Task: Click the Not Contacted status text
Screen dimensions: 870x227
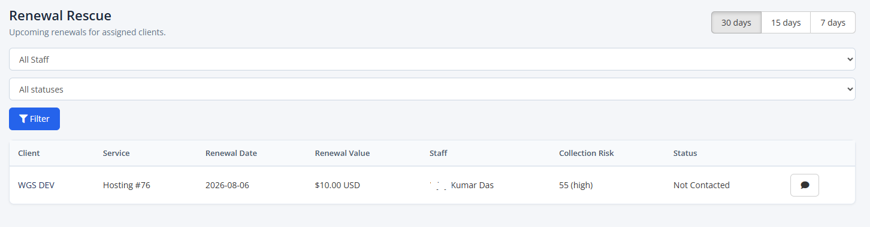Action: [x=702, y=185]
